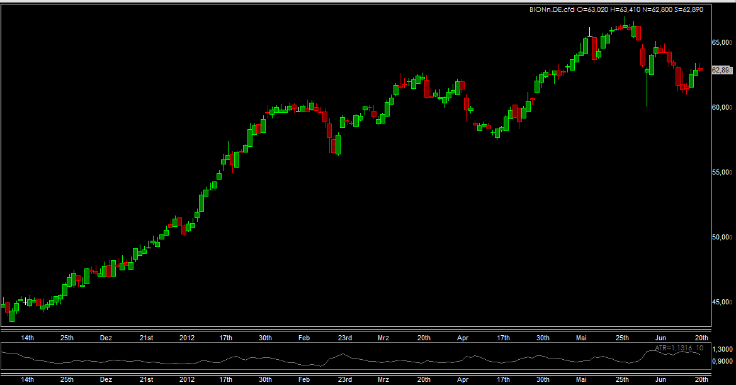
Task: Click the 60,00 price axis label
Action: point(722,107)
